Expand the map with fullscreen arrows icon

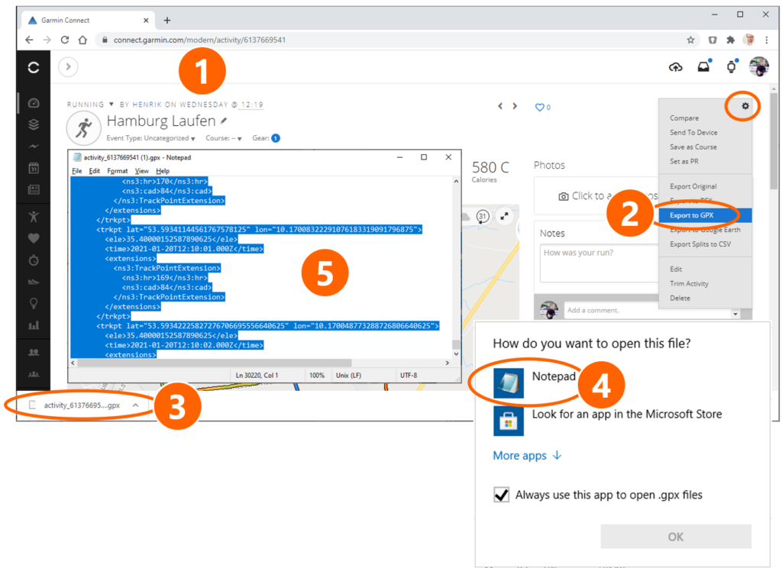tap(504, 216)
